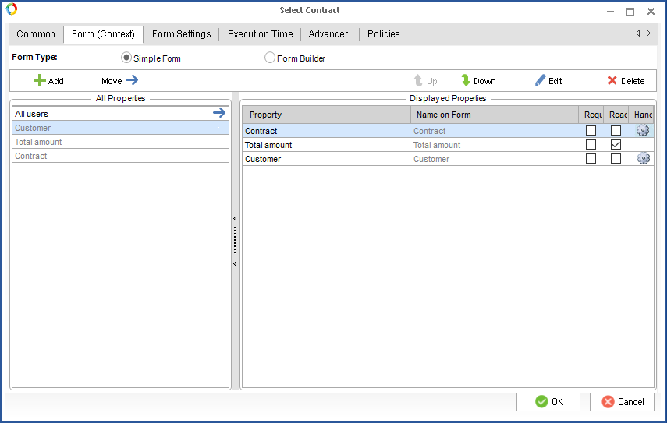
Task: Click the blue Move arrow icon
Action: coord(132,80)
